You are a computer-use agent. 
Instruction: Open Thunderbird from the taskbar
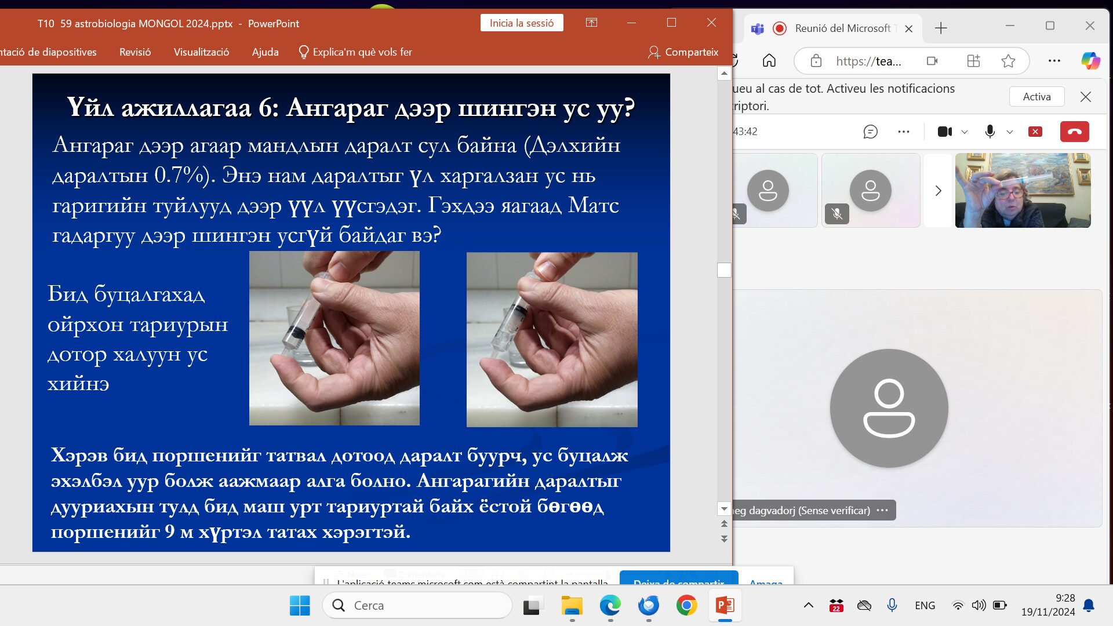coord(648,606)
